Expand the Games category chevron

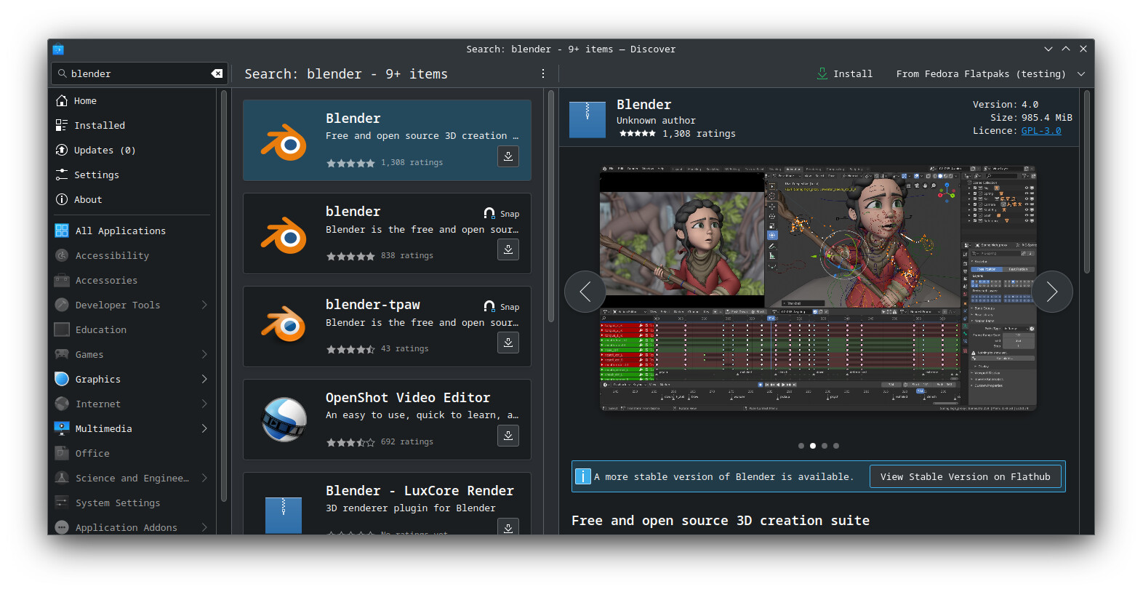point(204,354)
